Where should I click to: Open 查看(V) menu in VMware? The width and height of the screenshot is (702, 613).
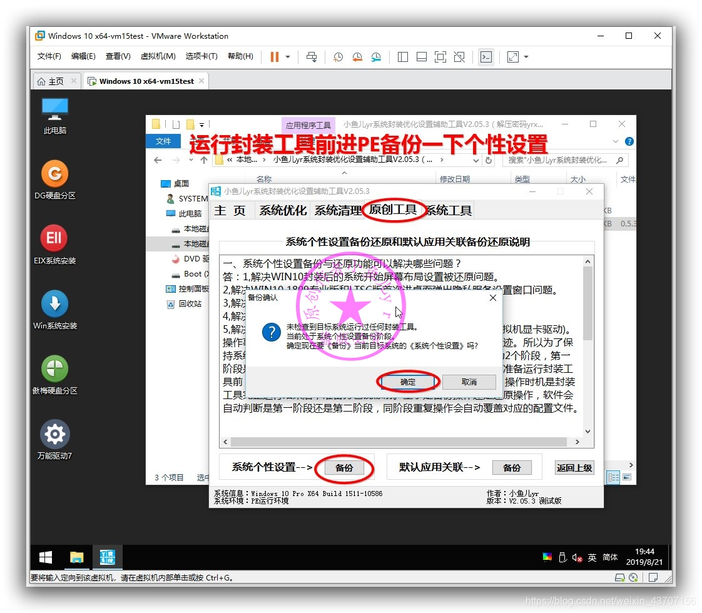pos(118,56)
